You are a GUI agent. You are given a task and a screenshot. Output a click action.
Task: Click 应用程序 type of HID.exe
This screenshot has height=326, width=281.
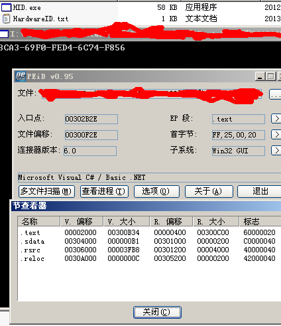(x=201, y=7)
